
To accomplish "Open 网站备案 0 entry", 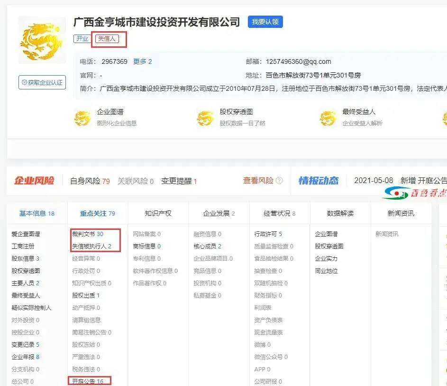I will tap(147, 234).
